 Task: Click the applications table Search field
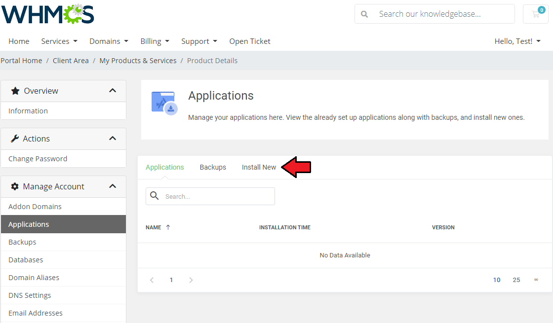(210, 196)
